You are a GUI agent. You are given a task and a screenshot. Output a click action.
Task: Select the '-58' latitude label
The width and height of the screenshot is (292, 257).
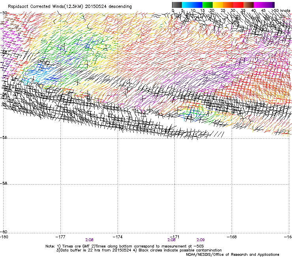coord(4,183)
